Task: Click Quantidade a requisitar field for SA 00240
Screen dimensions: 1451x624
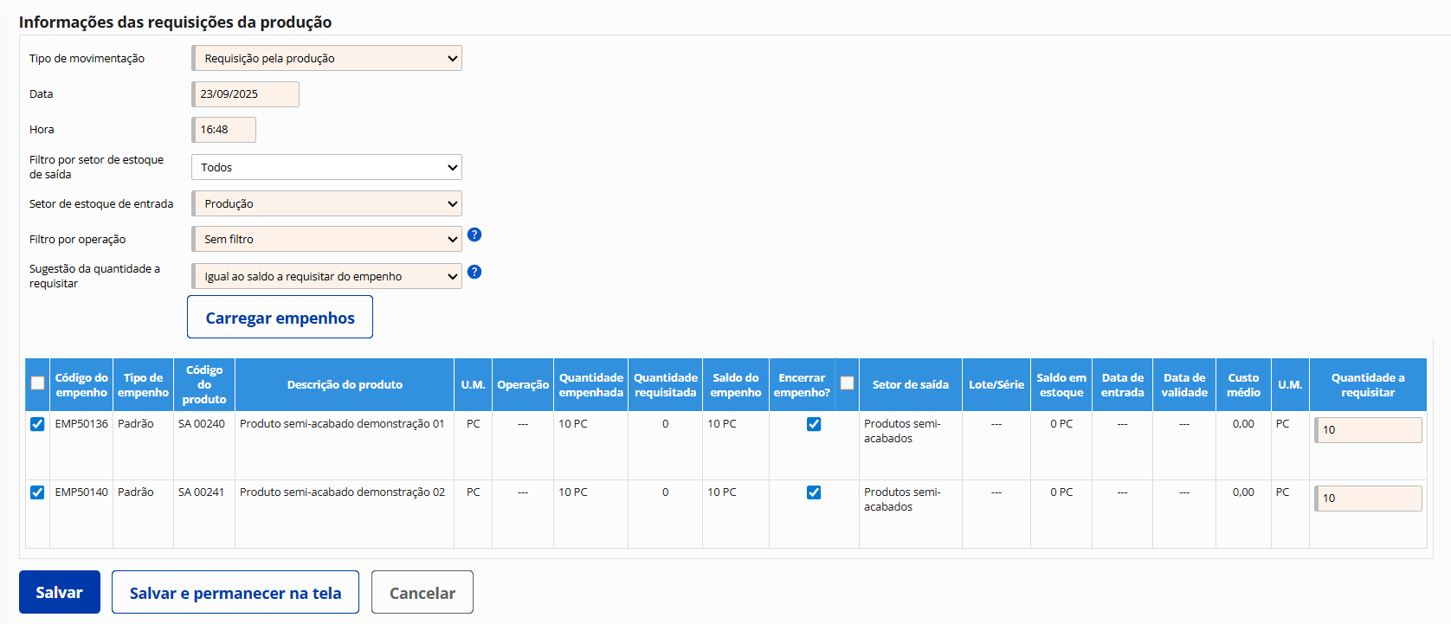Action: 1368,430
